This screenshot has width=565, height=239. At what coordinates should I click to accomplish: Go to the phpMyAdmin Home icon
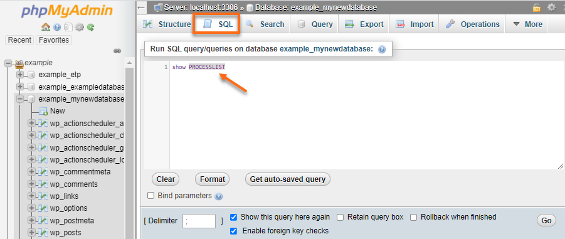tap(46, 27)
